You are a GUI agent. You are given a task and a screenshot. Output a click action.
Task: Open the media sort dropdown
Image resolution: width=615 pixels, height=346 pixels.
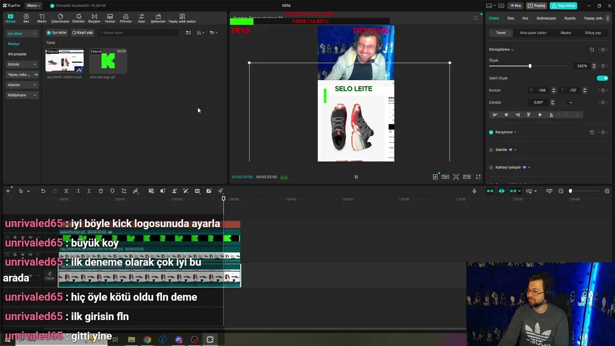click(200, 33)
